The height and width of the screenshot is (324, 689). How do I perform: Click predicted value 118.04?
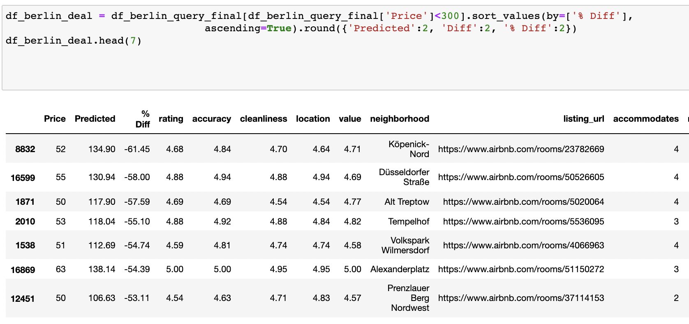pyautogui.click(x=102, y=222)
